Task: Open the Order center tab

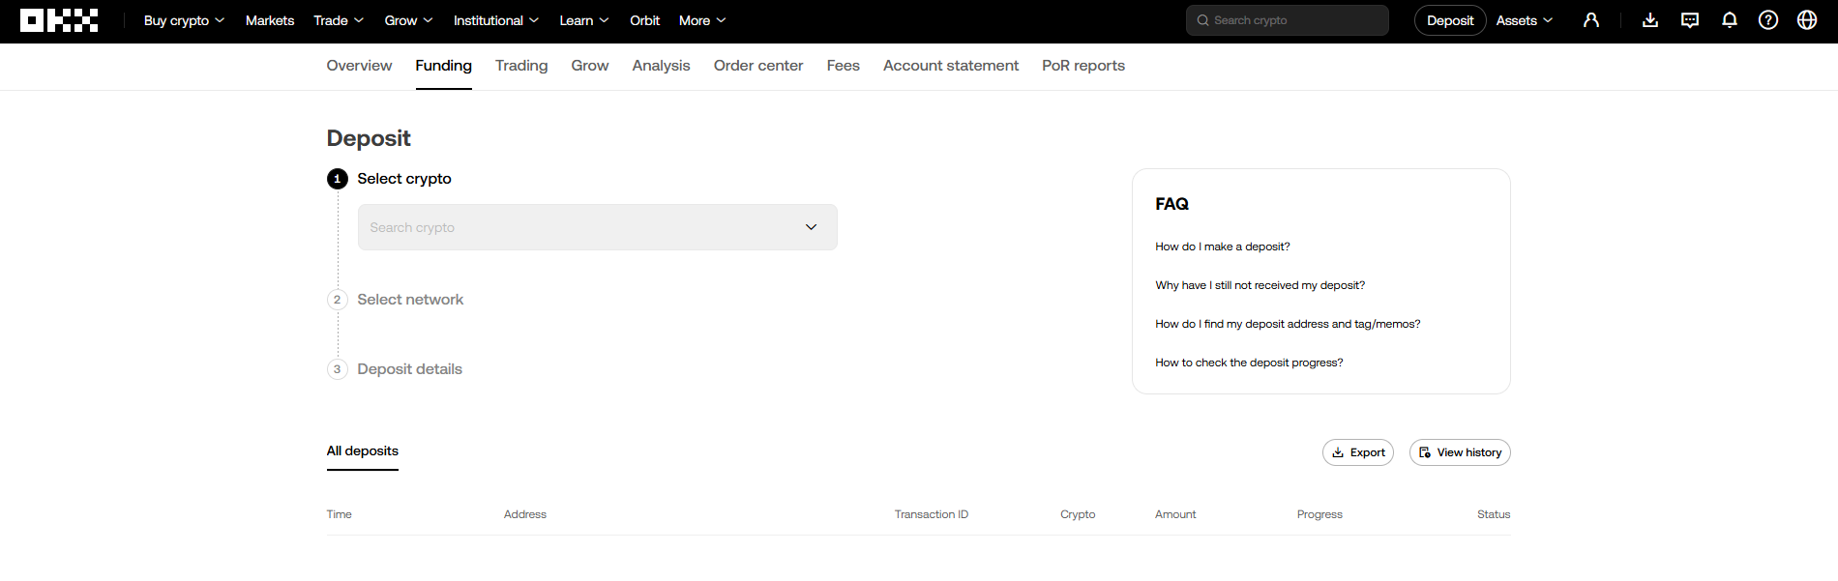Action: (x=758, y=66)
